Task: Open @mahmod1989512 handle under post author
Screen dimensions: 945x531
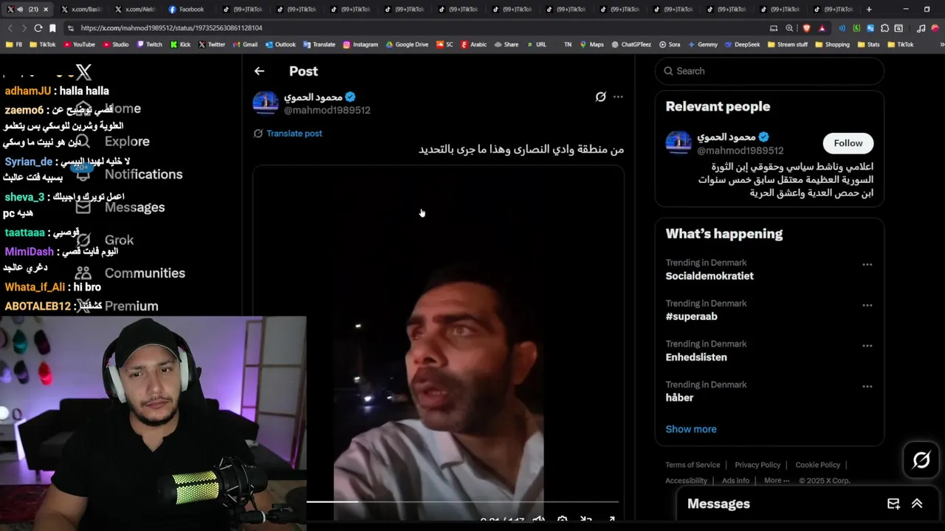Action: (327, 110)
